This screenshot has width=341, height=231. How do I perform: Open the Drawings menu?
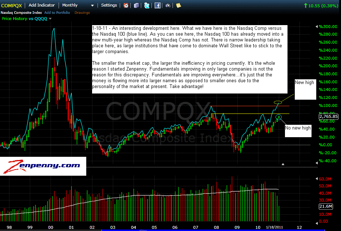(x=82, y=13)
